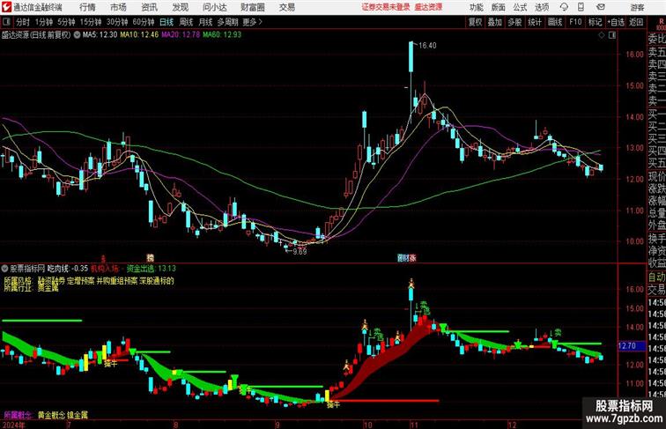
Task: Add stock with +自选 button
Action: (x=616, y=22)
